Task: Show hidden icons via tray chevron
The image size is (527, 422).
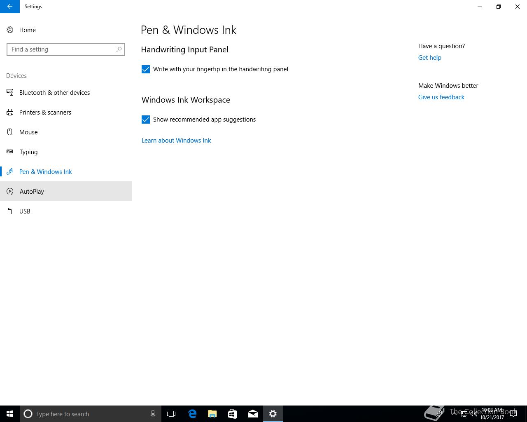Action: pos(454,414)
